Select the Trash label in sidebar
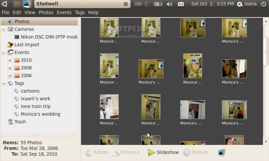Viewport: 269px width, 161px height. (20, 122)
